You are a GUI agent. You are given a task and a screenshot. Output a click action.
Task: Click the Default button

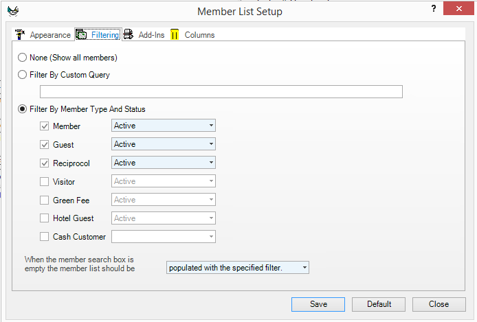point(379,304)
